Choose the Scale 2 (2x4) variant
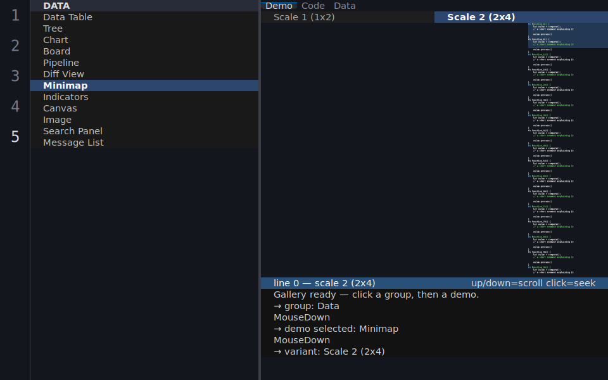 click(521, 17)
